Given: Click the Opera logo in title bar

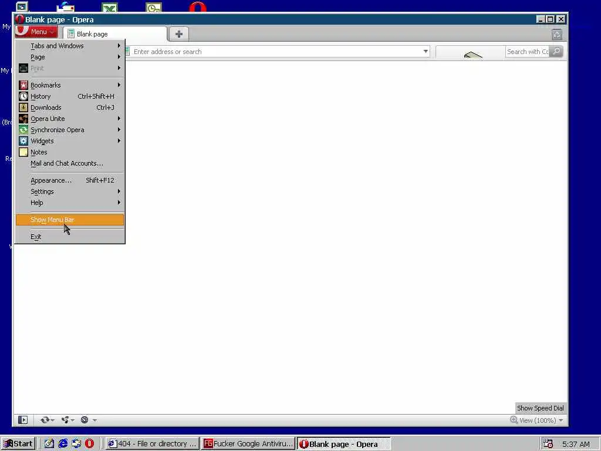Looking at the screenshot, I should click(19, 19).
